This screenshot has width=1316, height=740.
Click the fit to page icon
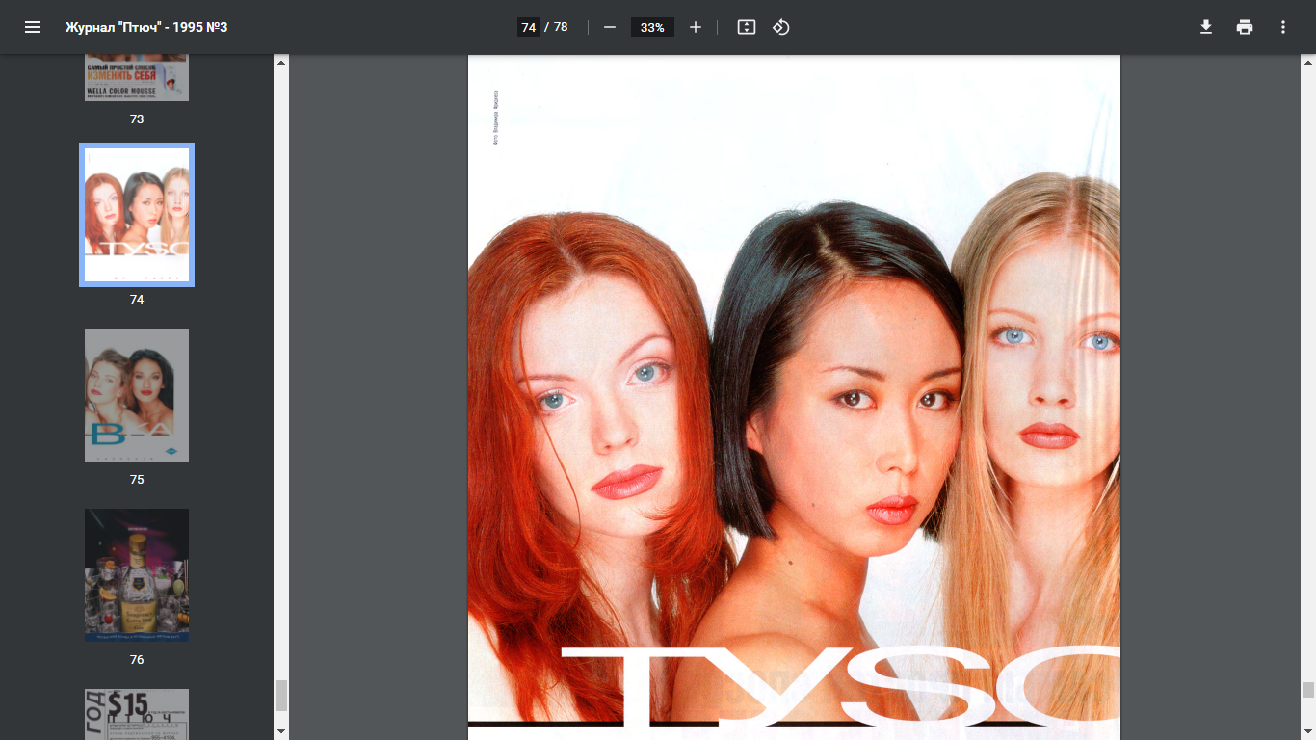pos(747,27)
